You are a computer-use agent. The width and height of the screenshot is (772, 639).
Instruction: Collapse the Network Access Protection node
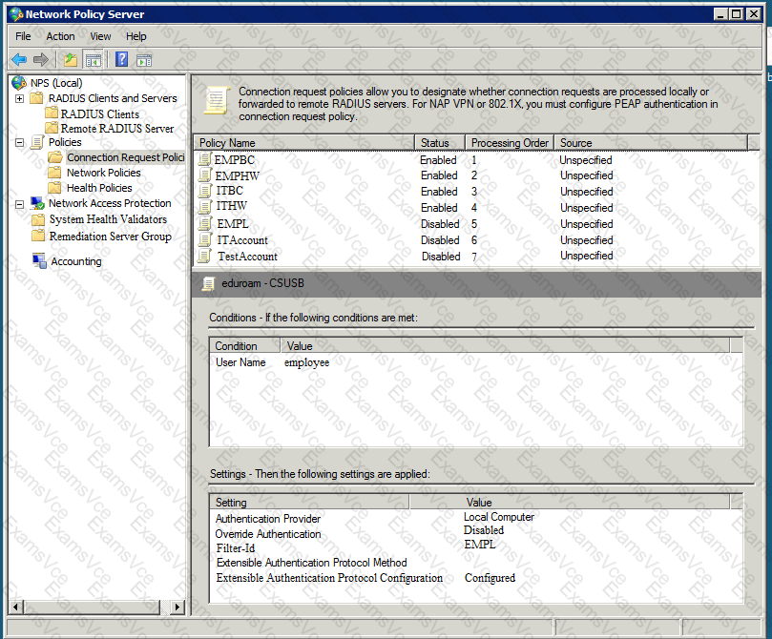click(x=20, y=203)
